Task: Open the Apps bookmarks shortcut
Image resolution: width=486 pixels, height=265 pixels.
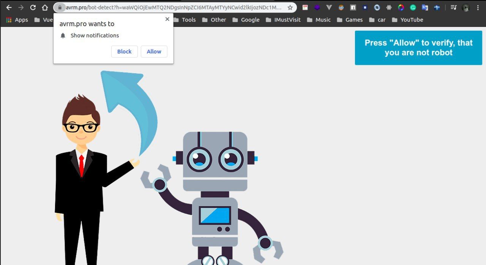Action: (17, 20)
